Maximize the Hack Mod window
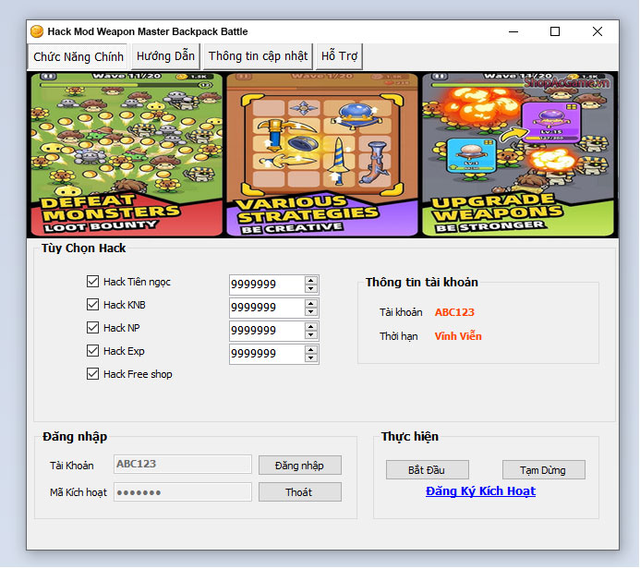Screen dimensions: 640x569 [555, 31]
